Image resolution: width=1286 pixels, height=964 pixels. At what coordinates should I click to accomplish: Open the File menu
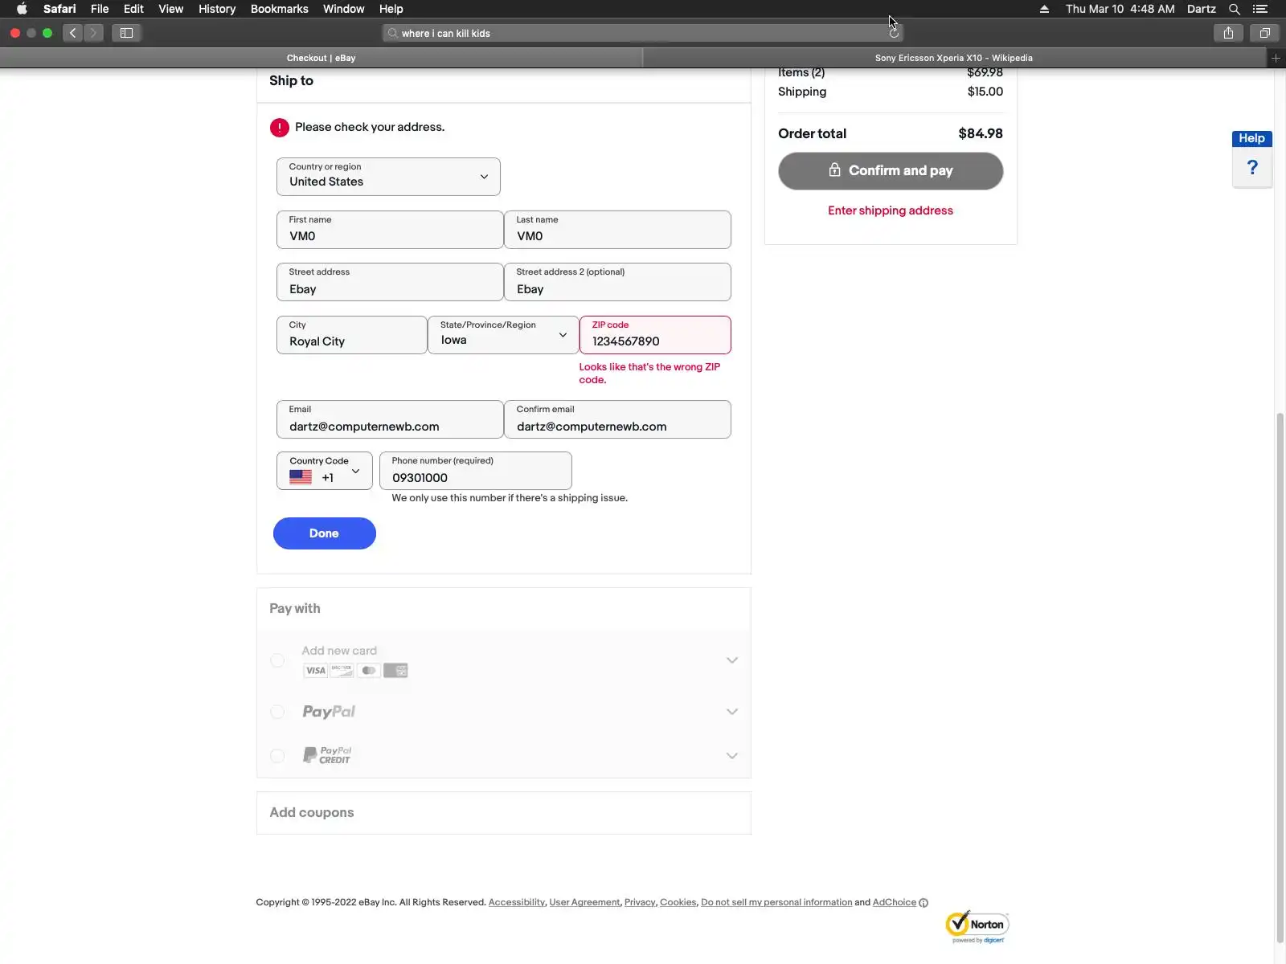[x=100, y=9]
